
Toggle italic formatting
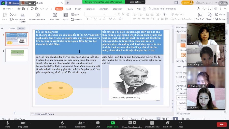coord(91,19)
